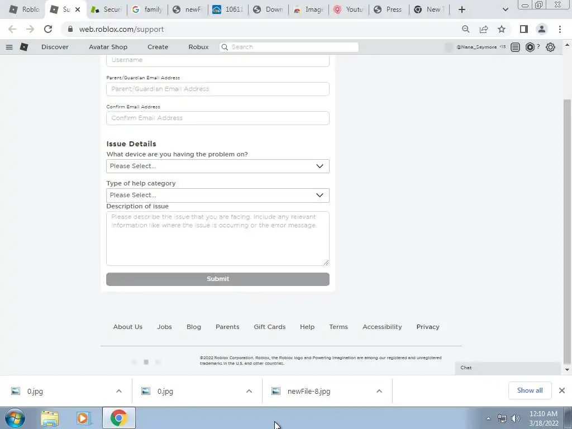Open a new tab with the plus icon
The height and width of the screenshot is (429, 572).
(462, 9)
